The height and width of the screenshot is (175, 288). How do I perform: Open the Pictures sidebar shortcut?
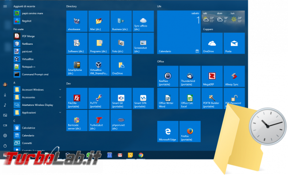(x=5, y=115)
